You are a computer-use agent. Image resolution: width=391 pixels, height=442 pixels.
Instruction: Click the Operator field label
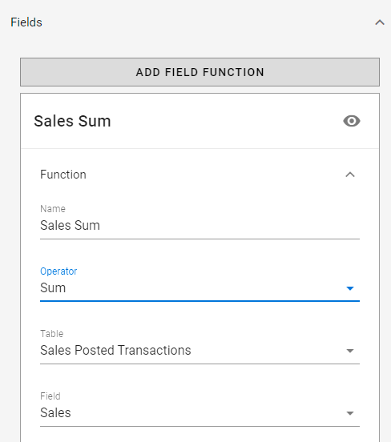(x=58, y=271)
